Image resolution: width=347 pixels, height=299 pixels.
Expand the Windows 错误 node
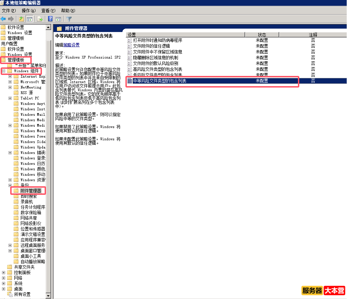[10, 153]
